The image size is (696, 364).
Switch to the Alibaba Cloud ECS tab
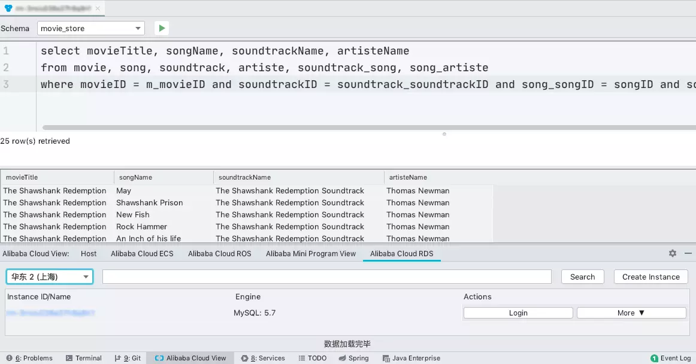tap(142, 253)
